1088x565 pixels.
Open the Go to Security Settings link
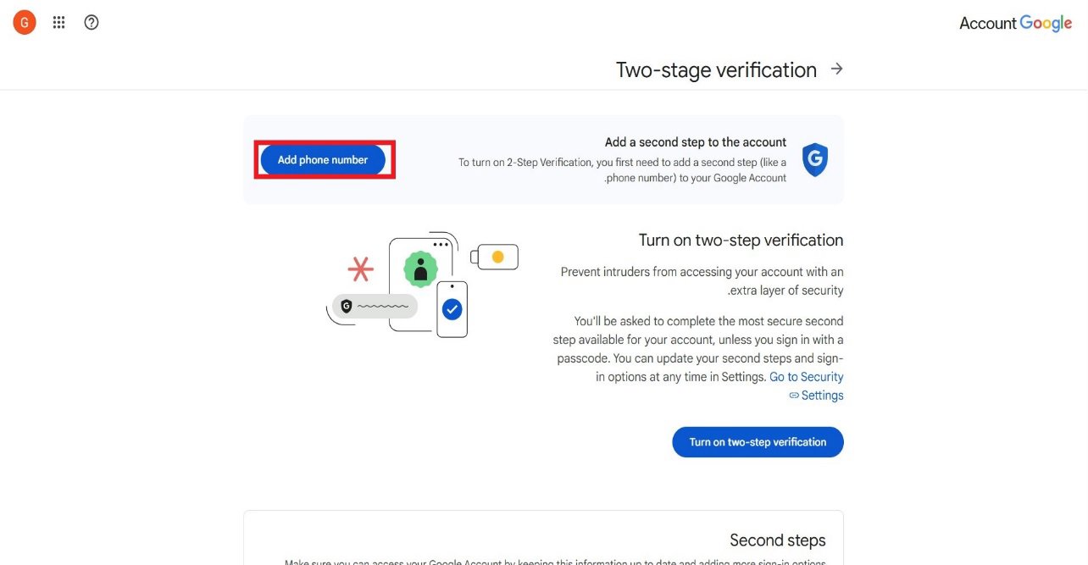(x=806, y=377)
